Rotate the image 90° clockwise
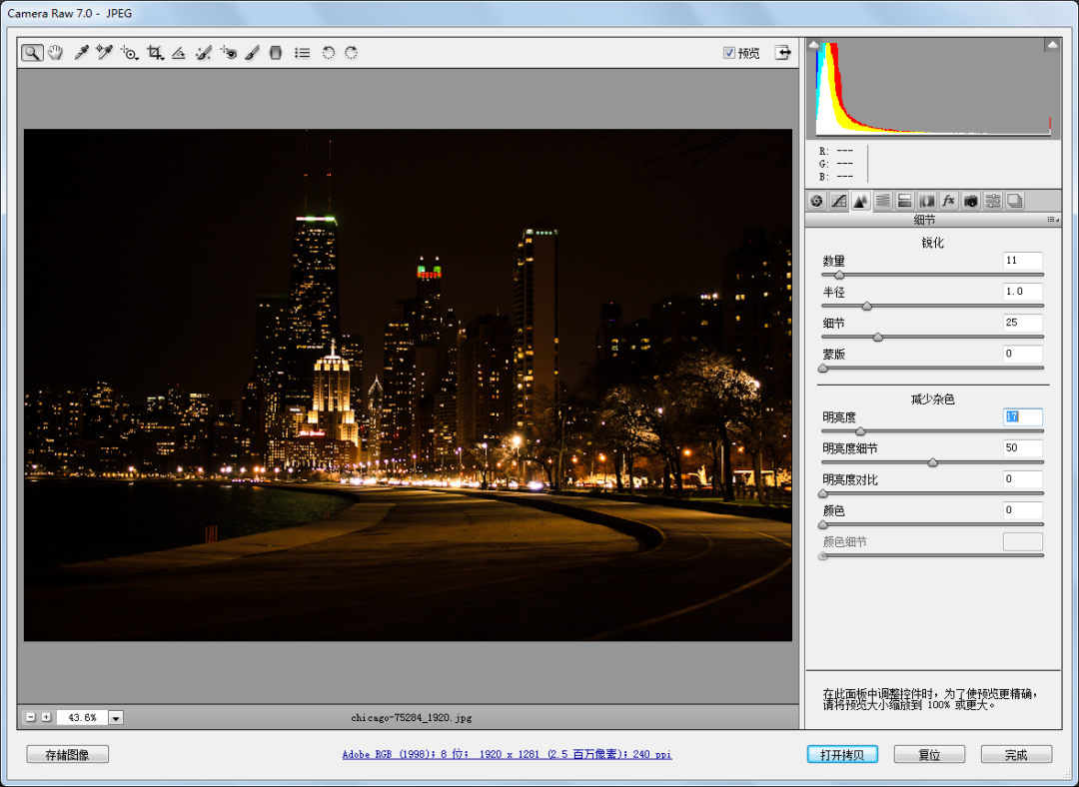The height and width of the screenshot is (787, 1079). click(352, 52)
